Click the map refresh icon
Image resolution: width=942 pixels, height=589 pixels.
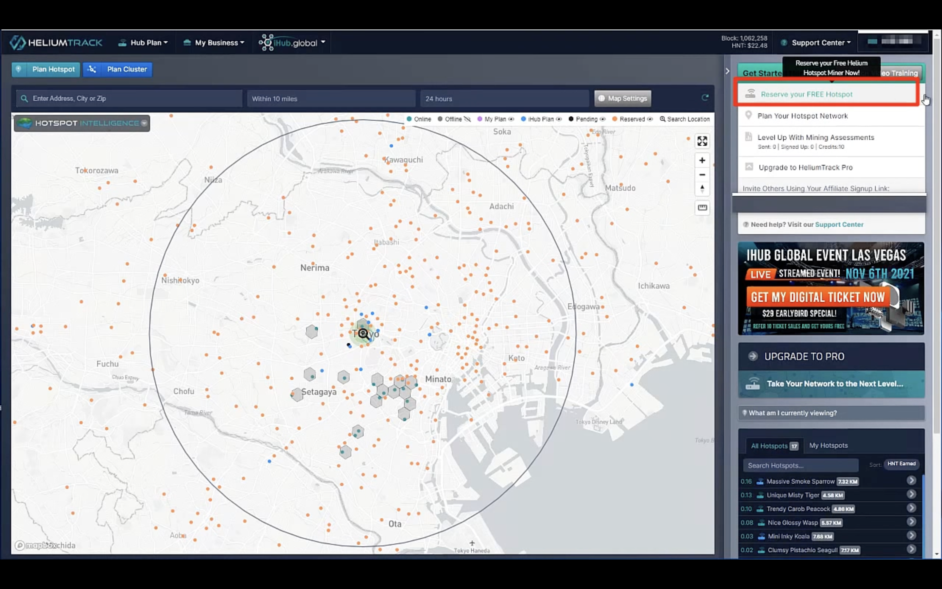[705, 98]
